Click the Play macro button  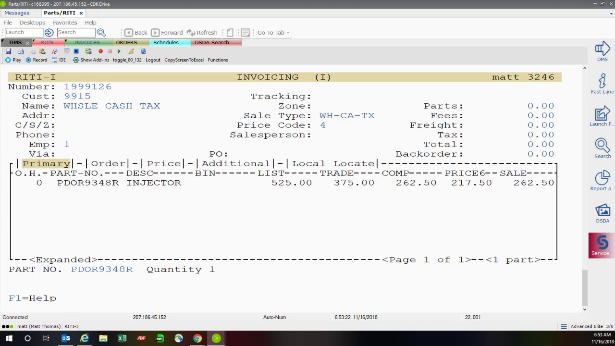point(13,60)
